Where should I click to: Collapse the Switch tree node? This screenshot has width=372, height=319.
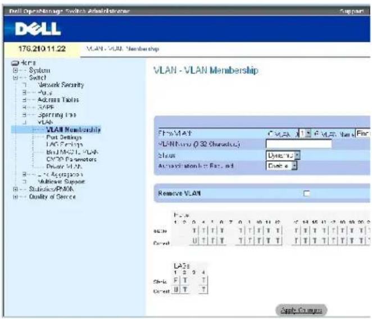15,78
